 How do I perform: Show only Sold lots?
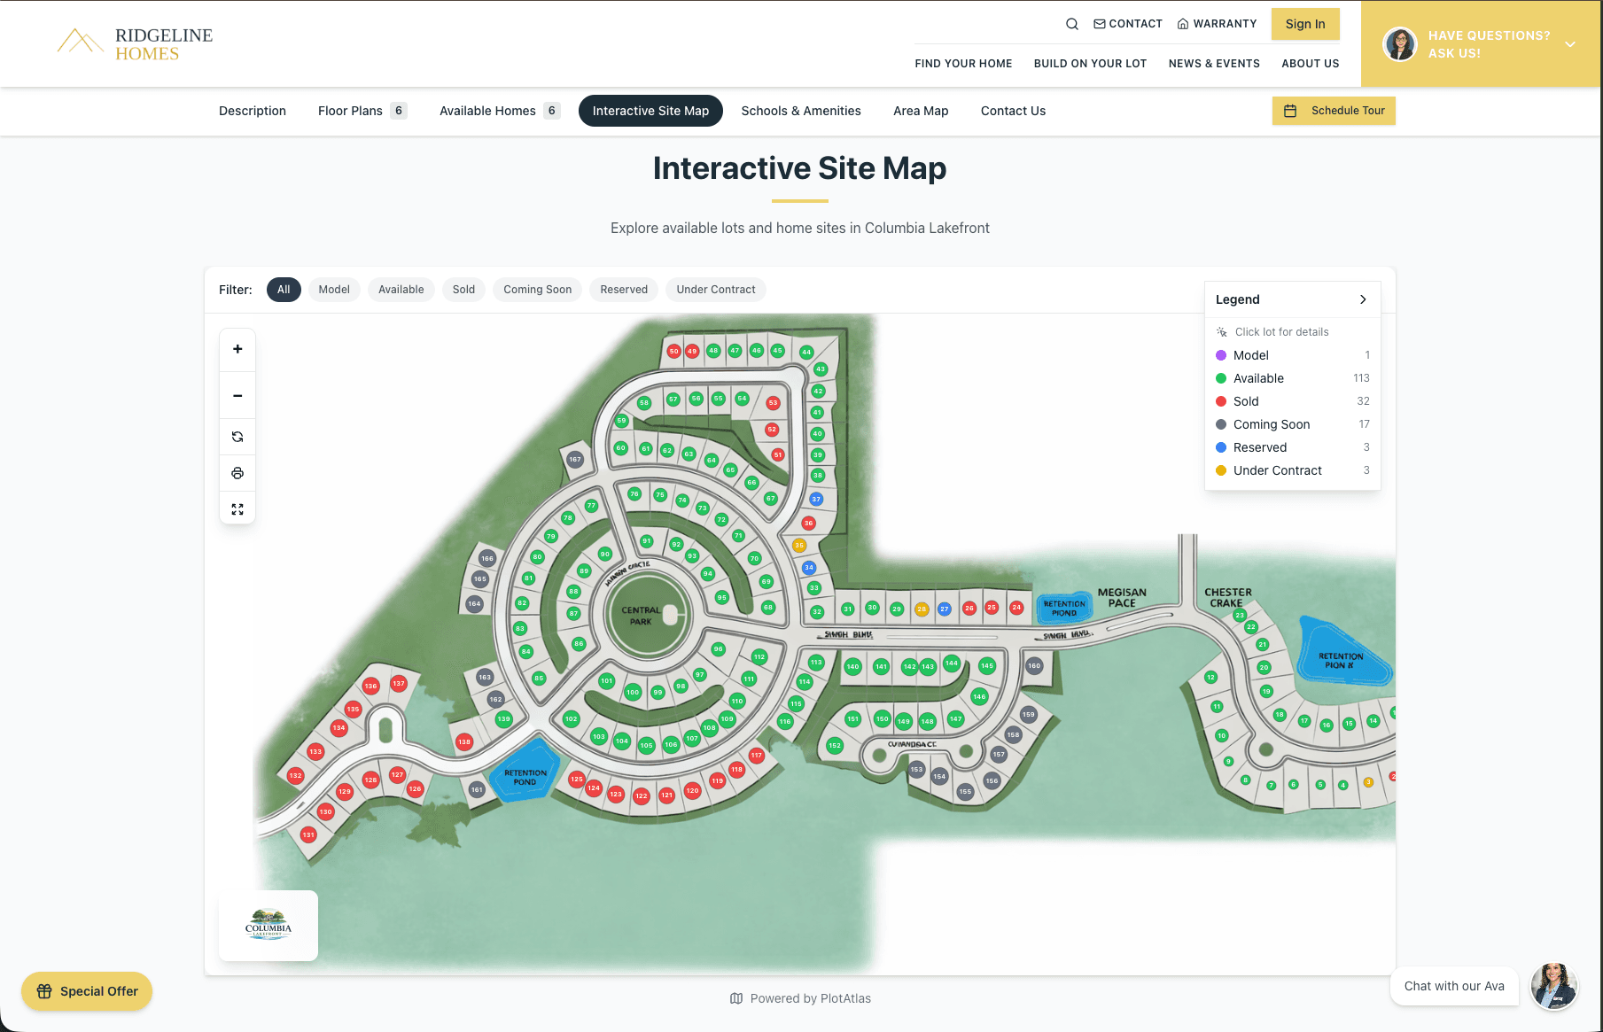pos(463,290)
